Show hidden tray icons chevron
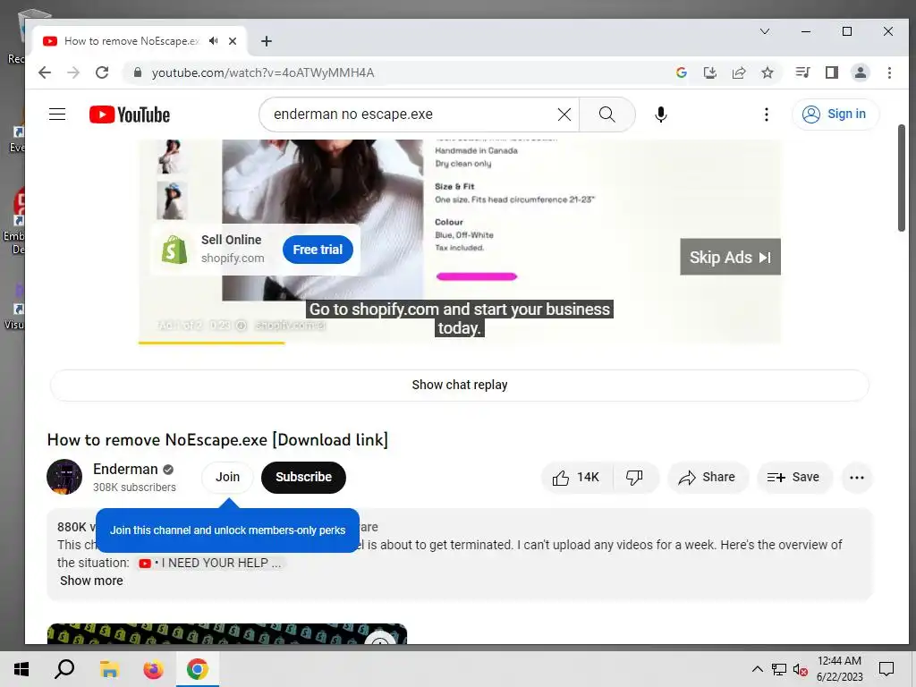This screenshot has height=687, width=916. click(757, 669)
